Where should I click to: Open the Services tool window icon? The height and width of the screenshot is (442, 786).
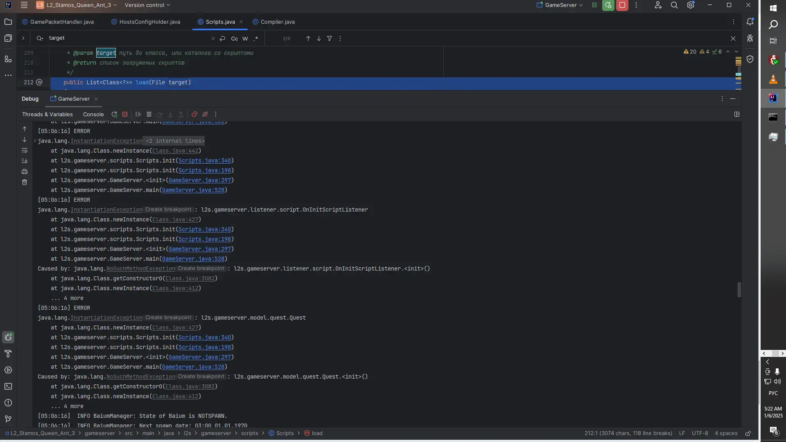[8, 370]
